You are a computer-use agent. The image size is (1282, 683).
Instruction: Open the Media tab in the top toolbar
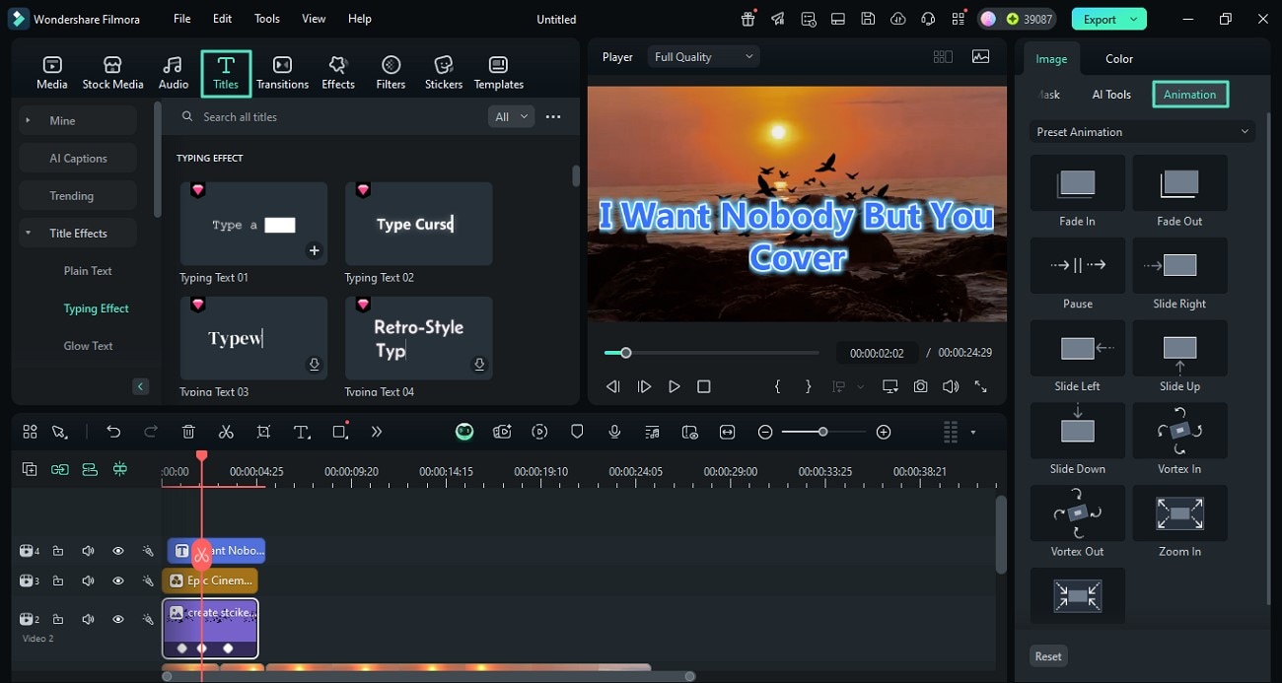[52, 73]
